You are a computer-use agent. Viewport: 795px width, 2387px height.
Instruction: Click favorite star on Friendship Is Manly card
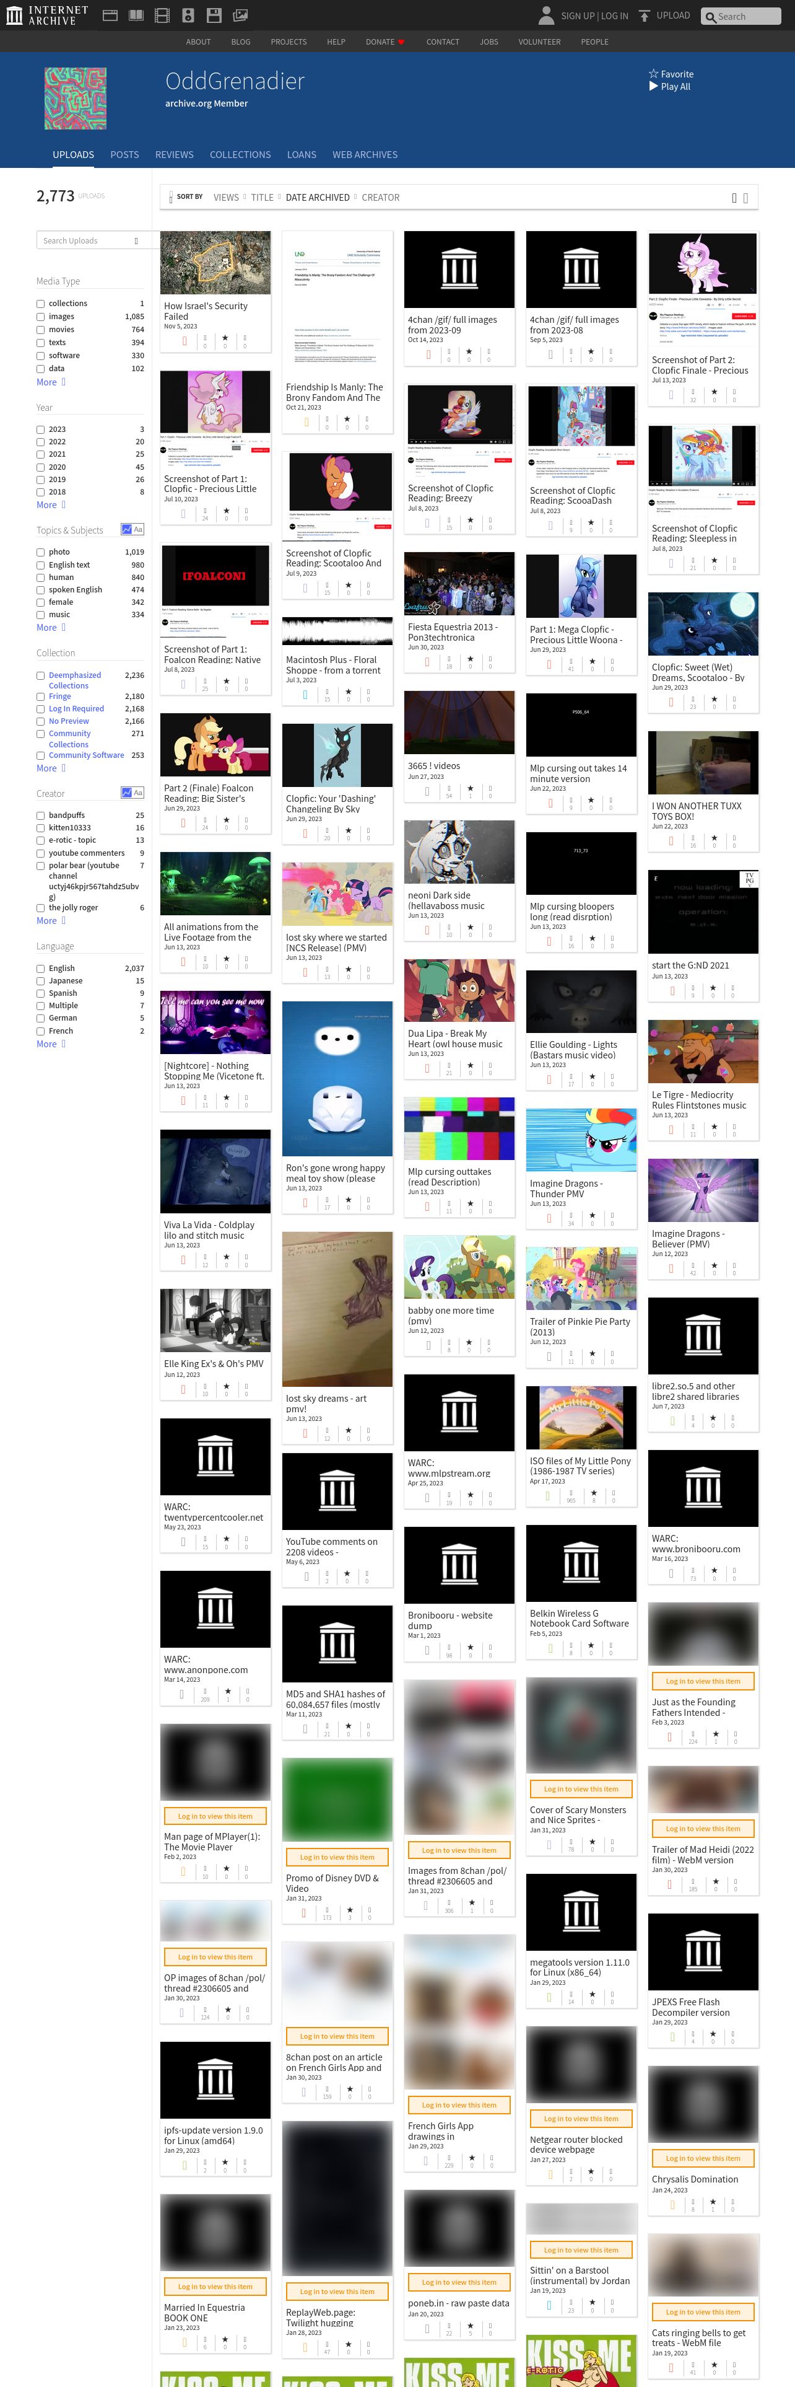(347, 420)
